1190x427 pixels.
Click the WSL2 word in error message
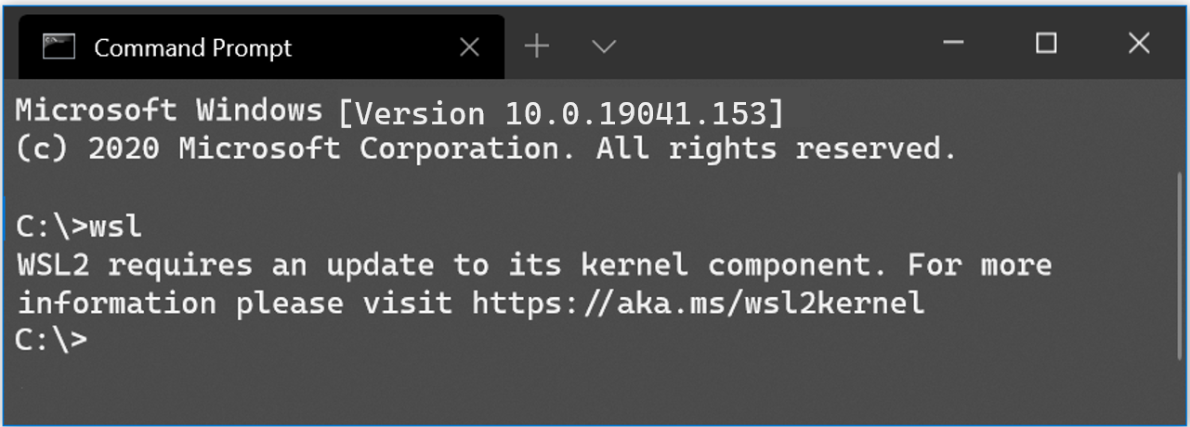52,265
